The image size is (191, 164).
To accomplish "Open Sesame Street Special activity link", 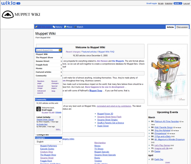I will pos(45,120).
